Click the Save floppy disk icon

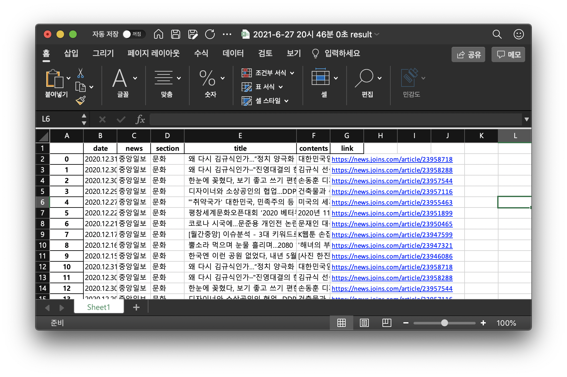tap(175, 34)
